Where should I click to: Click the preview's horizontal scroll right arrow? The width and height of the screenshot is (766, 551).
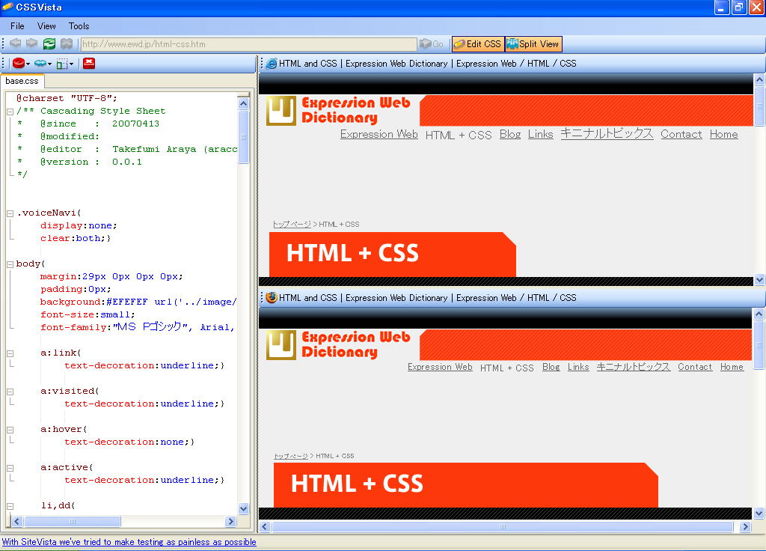[745, 526]
